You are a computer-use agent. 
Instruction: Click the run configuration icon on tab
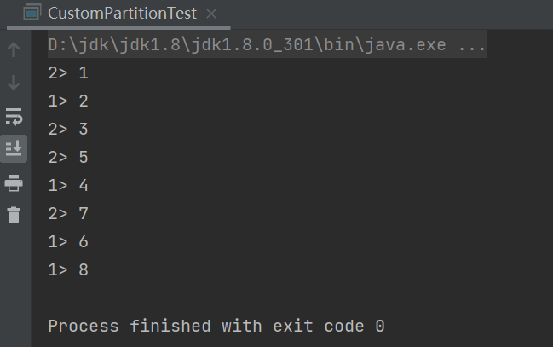32,14
